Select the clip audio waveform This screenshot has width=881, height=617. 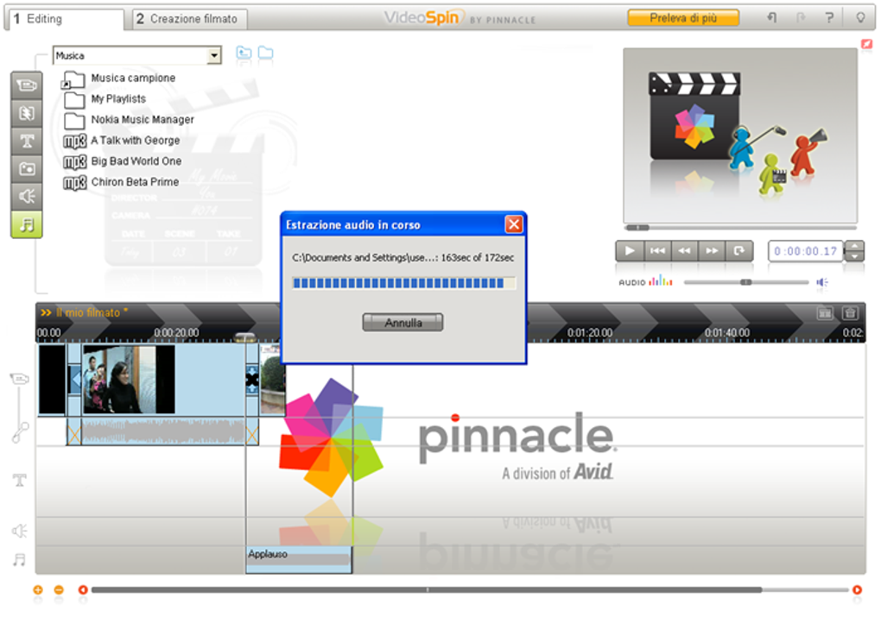[163, 432]
